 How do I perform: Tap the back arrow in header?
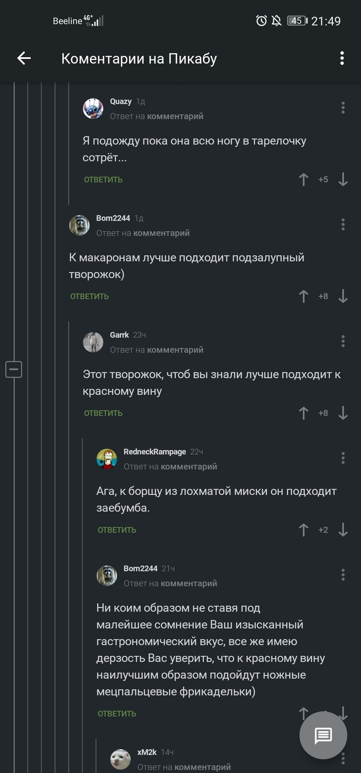pyautogui.click(x=24, y=58)
